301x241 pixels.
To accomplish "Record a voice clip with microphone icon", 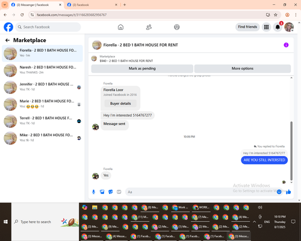I will point(93,192).
